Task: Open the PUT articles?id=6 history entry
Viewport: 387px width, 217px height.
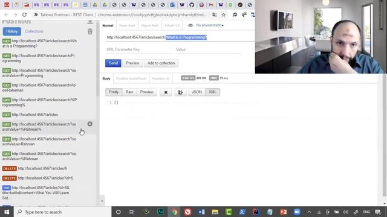Action: coord(36,193)
